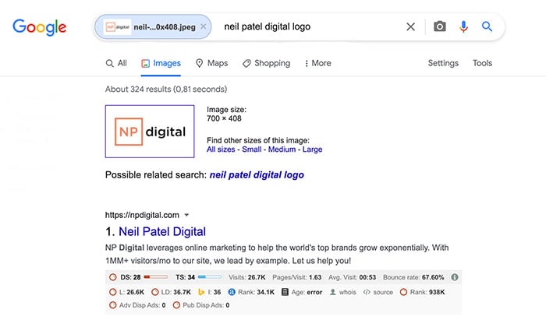The image size is (546, 327).
Task: Click the Rank: 938K icon
Action: (403, 292)
